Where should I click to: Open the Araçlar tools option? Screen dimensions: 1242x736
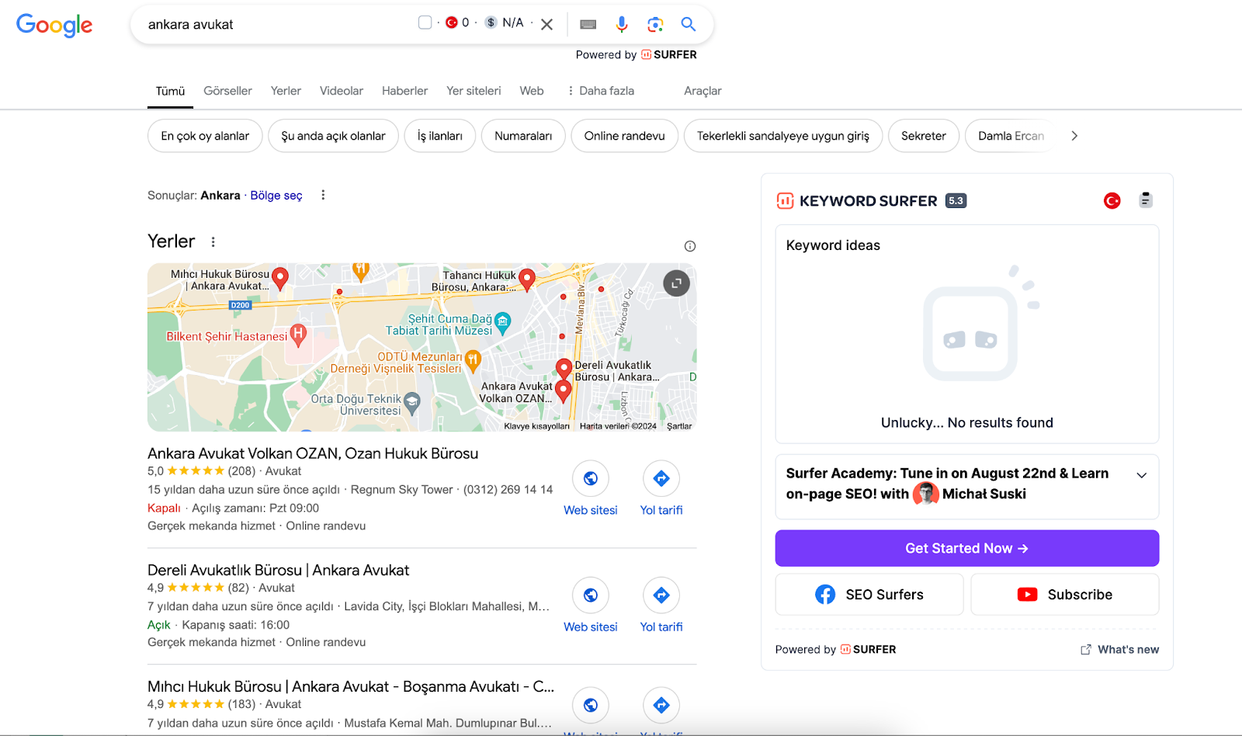click(703, 91)
